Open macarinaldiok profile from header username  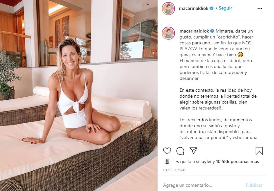coord(193,8)
